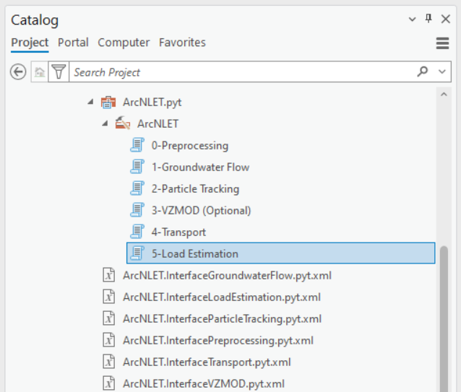Viewport: 461px width, 392px height.
Task: Click InterfaceTransport xml file icon
Action: point(109,362)
